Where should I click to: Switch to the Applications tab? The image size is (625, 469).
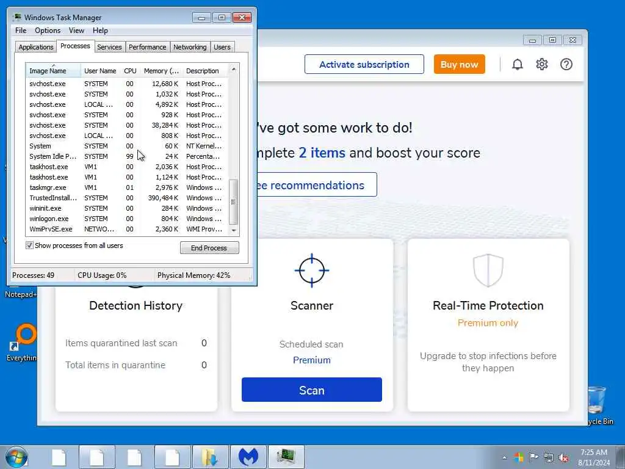coord(36,47)
